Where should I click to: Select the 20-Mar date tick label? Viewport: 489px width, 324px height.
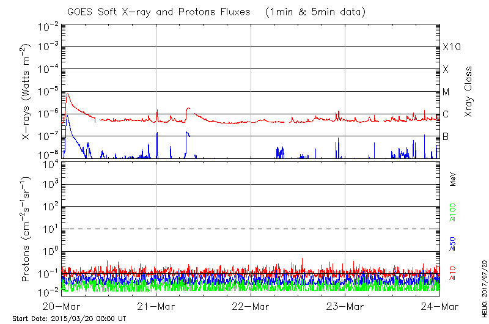coord(62,307)
